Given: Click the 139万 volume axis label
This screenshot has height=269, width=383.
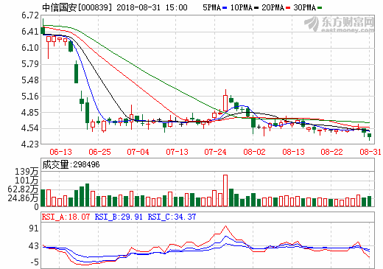Looking at the screenshot, I should click(x=27, y=172).
